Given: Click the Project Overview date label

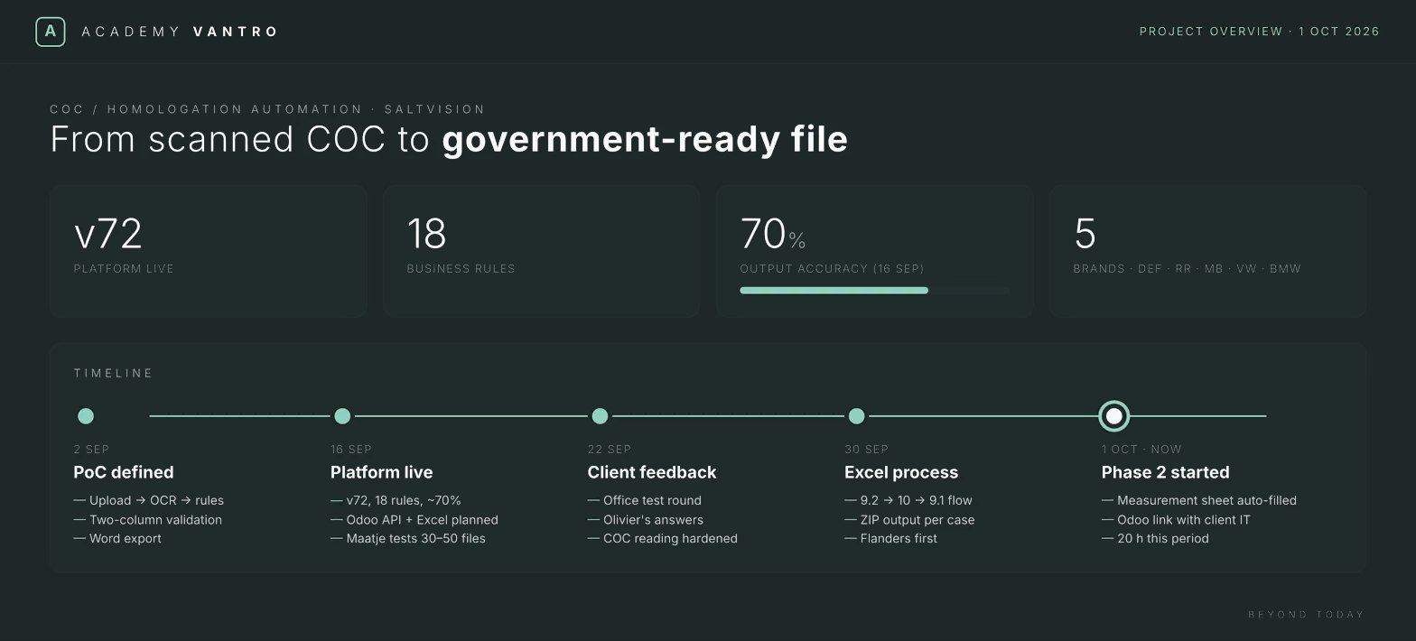Looking at the screenshot, I should pyautogui.click(x=1260, y=32).
